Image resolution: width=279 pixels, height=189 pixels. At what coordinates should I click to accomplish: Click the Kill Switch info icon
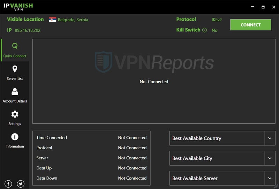click(204, 30)
